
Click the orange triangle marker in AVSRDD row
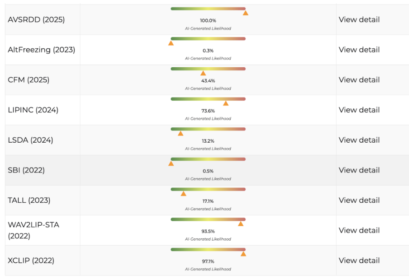pos(245,13)
